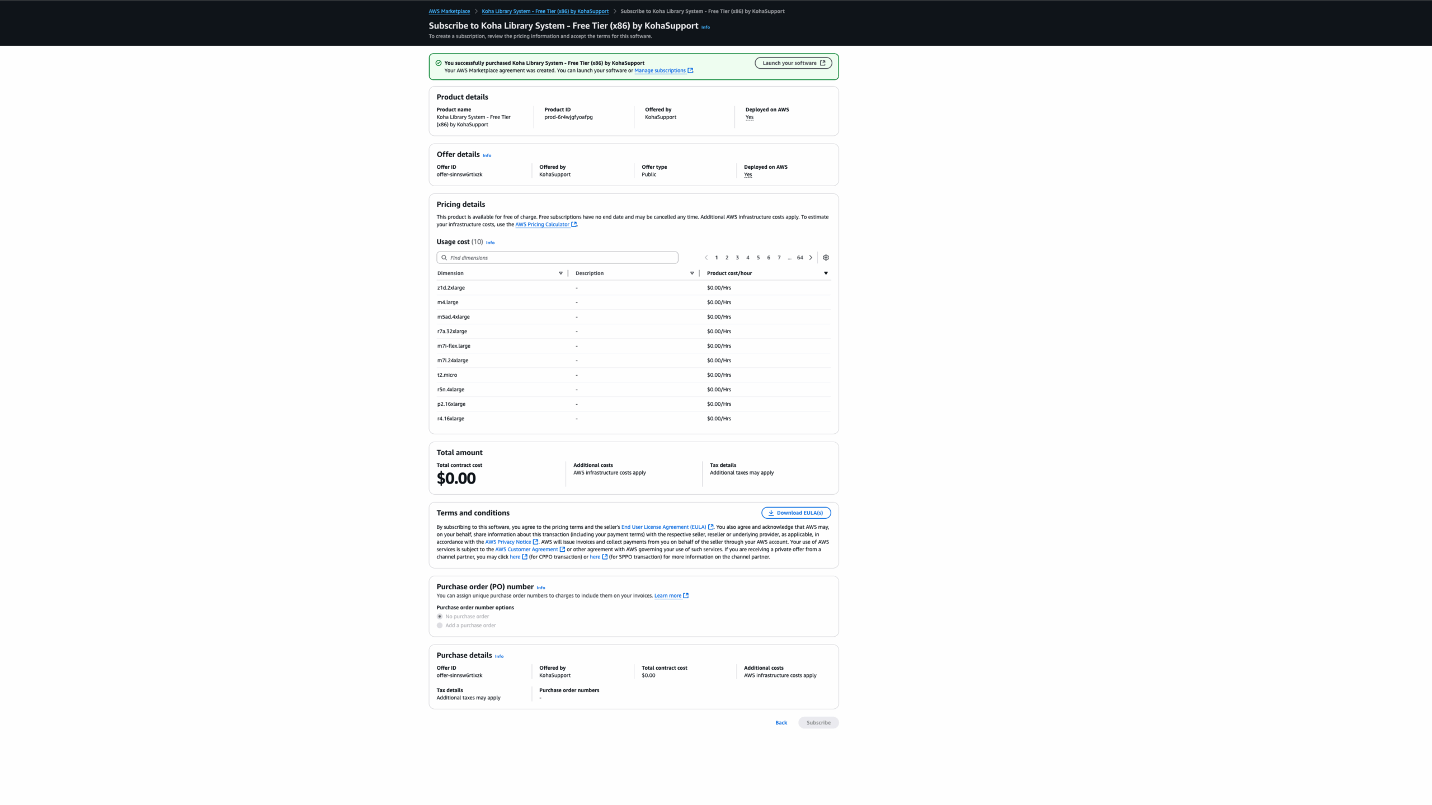Click the r4.16xlarge dimension cell

pos(450,419)
